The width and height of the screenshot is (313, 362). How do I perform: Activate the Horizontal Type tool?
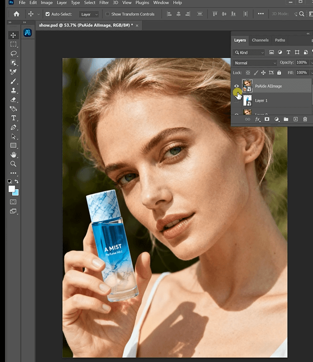pos(14,118)
